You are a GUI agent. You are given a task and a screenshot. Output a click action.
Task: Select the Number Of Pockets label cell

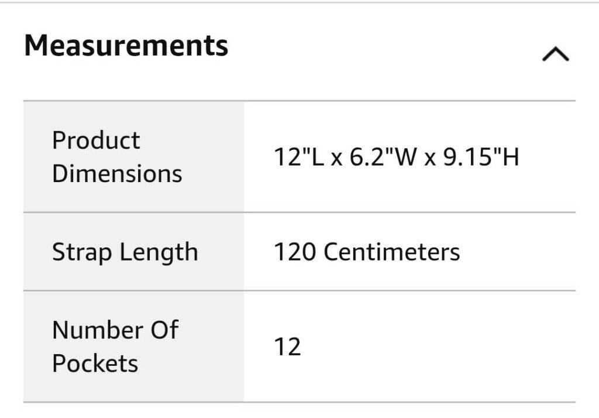coord(133,347)
